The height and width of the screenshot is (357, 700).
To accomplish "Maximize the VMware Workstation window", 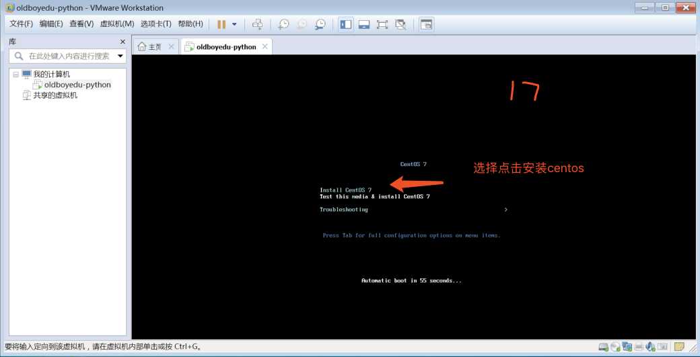I will pos(665,7).
